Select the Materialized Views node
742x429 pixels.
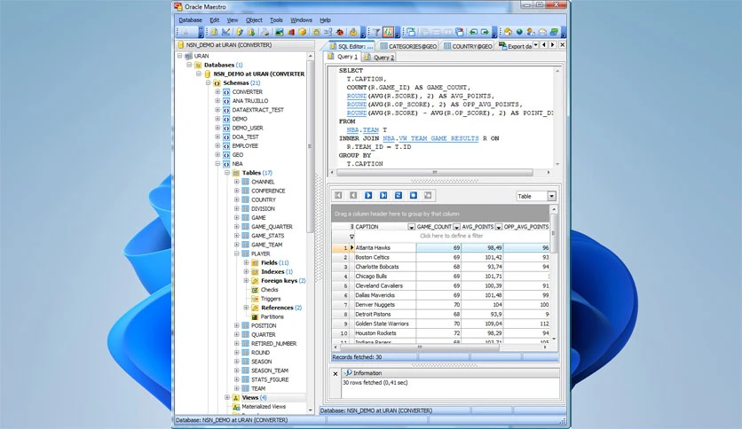(264, 406)
